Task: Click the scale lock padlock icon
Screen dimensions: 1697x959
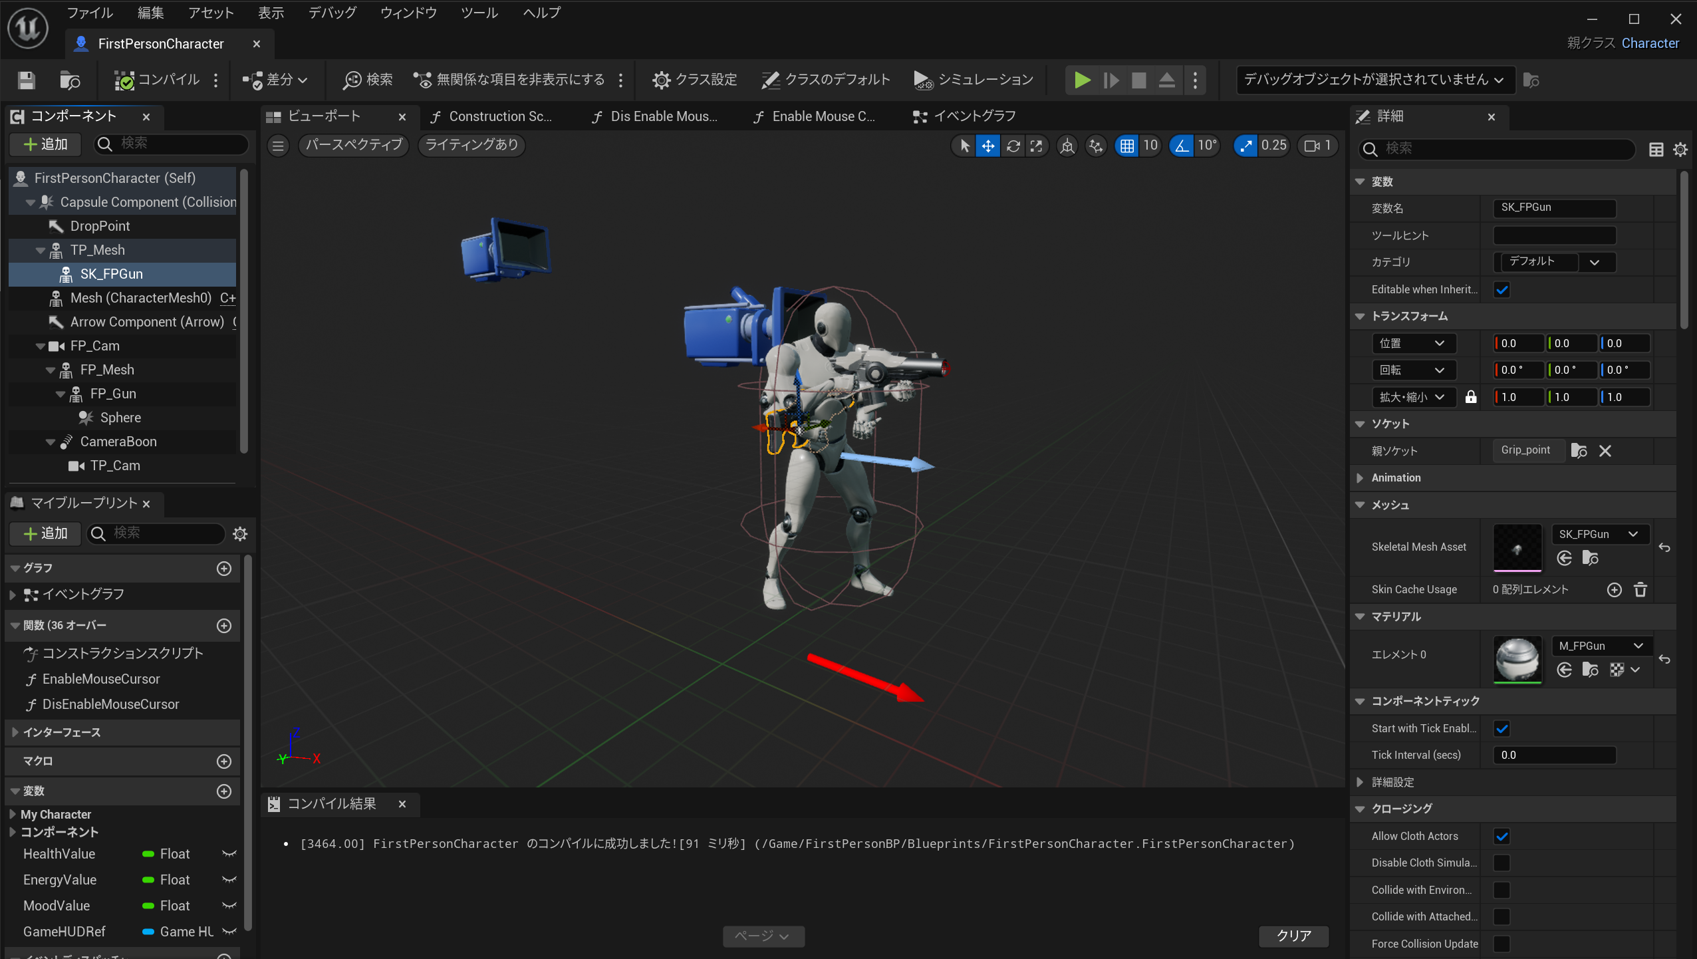Action: pos(1470,397)
